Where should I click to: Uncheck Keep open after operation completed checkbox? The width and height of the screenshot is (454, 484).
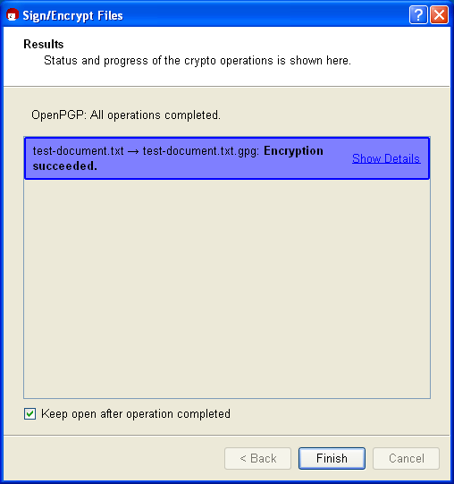(29, 413)
